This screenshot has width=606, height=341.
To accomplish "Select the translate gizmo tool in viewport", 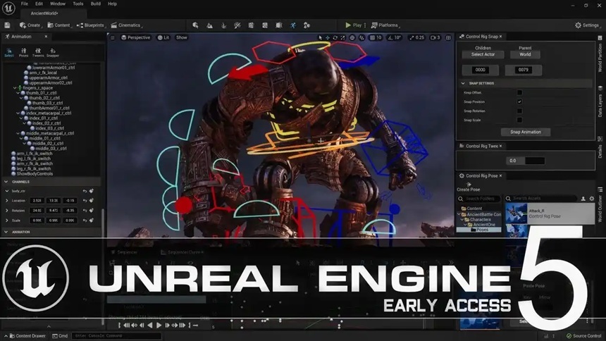I will coord(328,37).
